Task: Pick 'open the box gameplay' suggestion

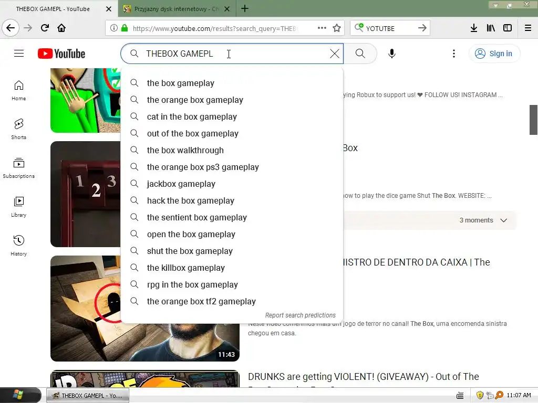Action: [x=232, y=235]
